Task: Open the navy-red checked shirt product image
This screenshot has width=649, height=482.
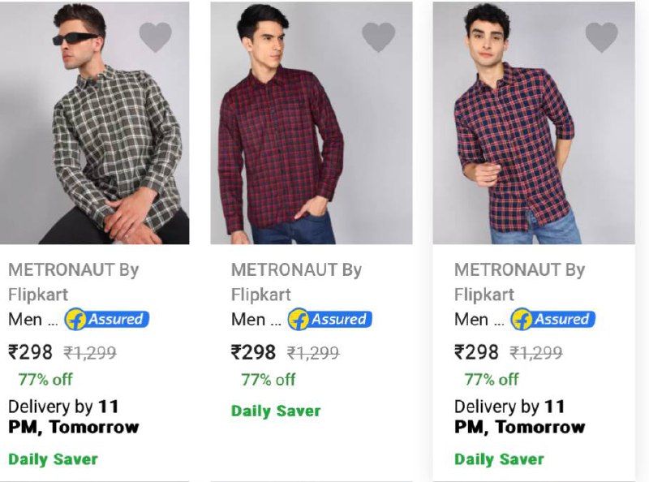Action: click(x=534, y=123)
